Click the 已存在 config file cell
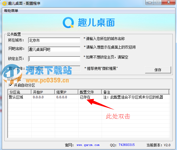The image size is (177, 150). [85, 97]
